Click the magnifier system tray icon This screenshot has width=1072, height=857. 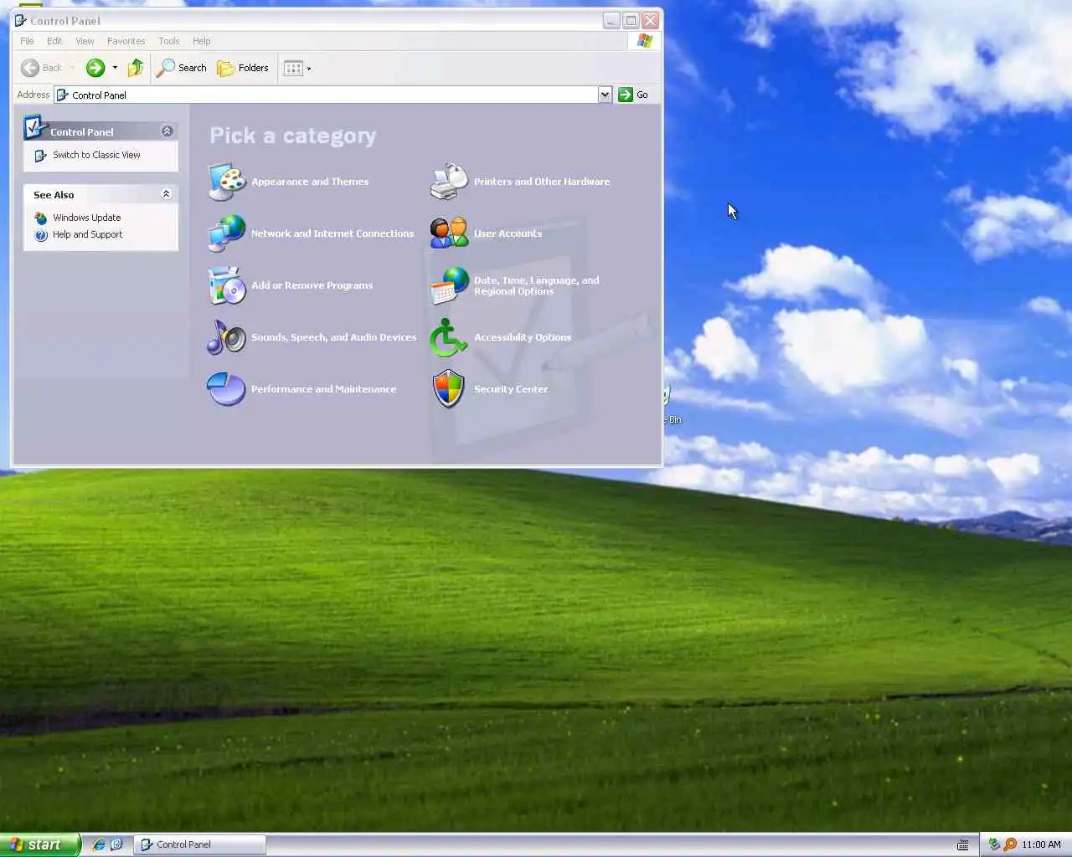coord(1010,844)
